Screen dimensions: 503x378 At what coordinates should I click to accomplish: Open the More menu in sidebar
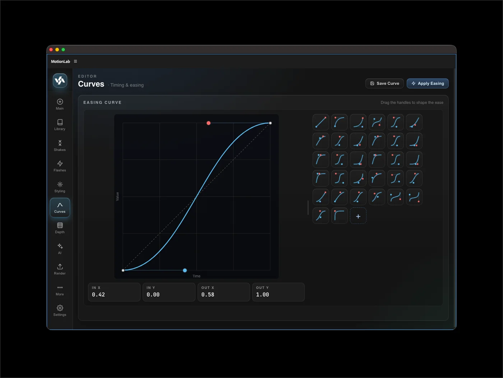click(60, 290)
